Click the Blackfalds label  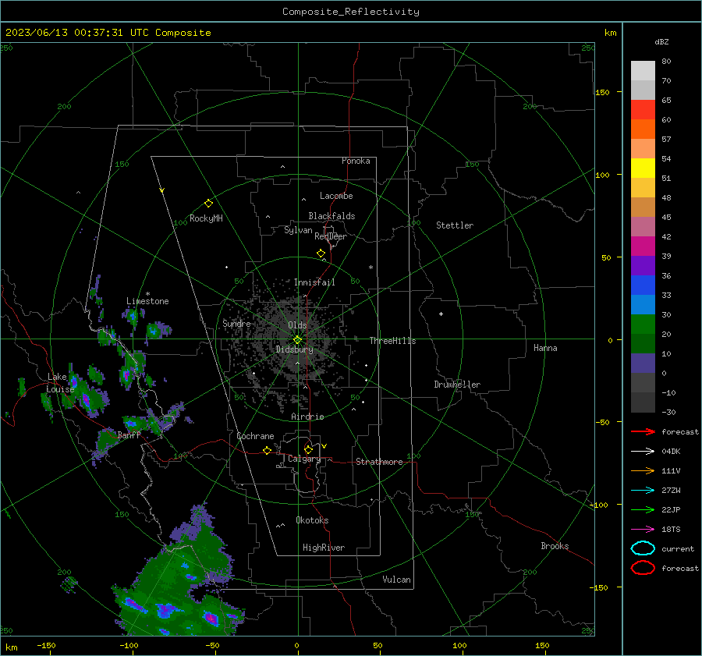331,216
